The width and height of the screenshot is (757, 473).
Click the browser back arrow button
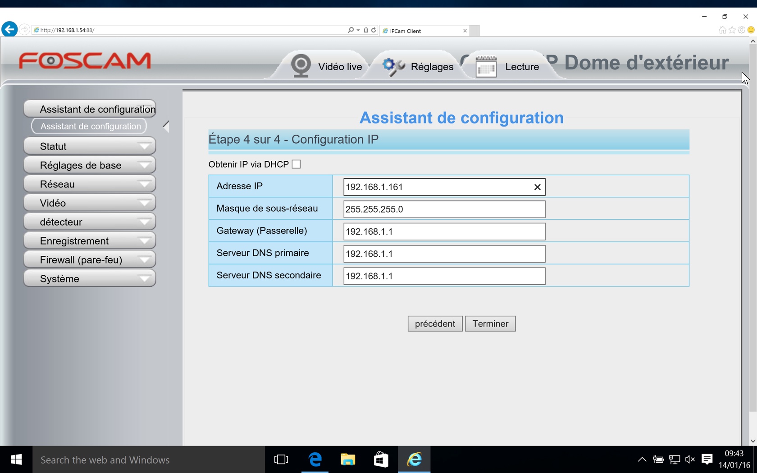[9, 30]
